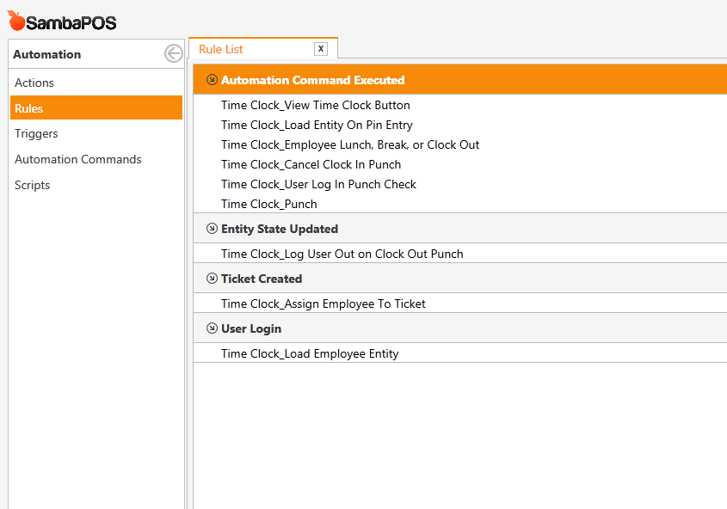Close the Rule List tab
The height and width of the screenshot is (509, 727).
tap(321, 49)
